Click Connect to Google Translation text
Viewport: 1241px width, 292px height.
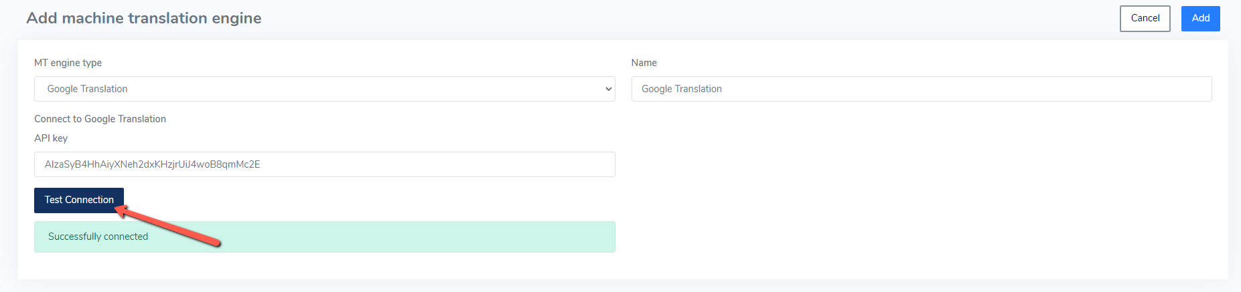[x=100, y=119]
